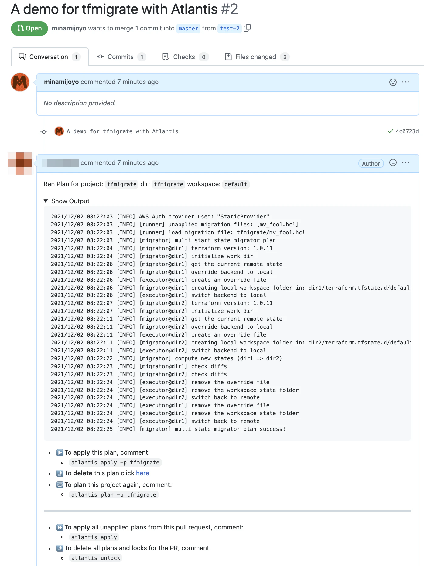Click the commit check status checkmark

390,131
